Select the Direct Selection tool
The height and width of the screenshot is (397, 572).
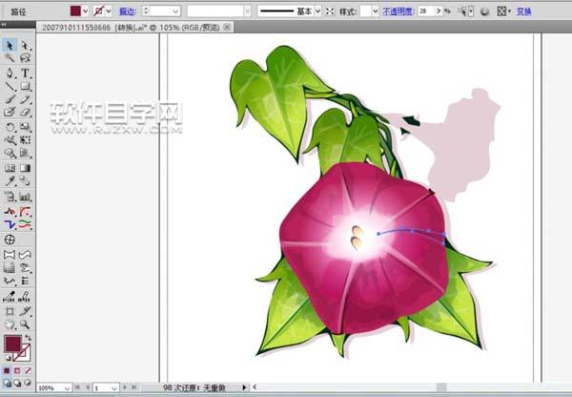[x=25, y=45]
